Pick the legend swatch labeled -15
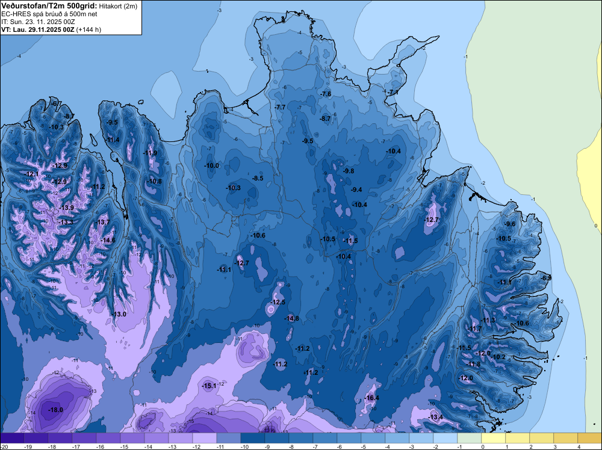 132,438
